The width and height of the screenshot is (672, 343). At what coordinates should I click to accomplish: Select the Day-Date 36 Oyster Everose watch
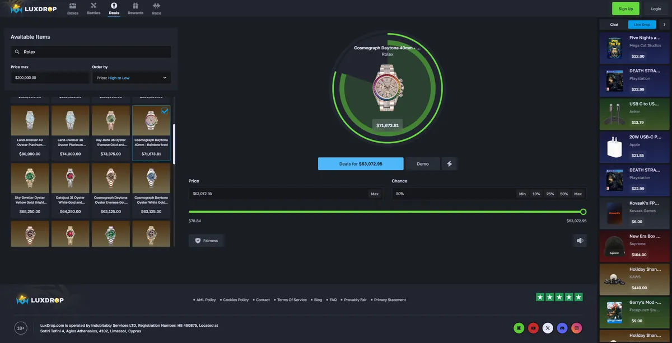[111, 133]
